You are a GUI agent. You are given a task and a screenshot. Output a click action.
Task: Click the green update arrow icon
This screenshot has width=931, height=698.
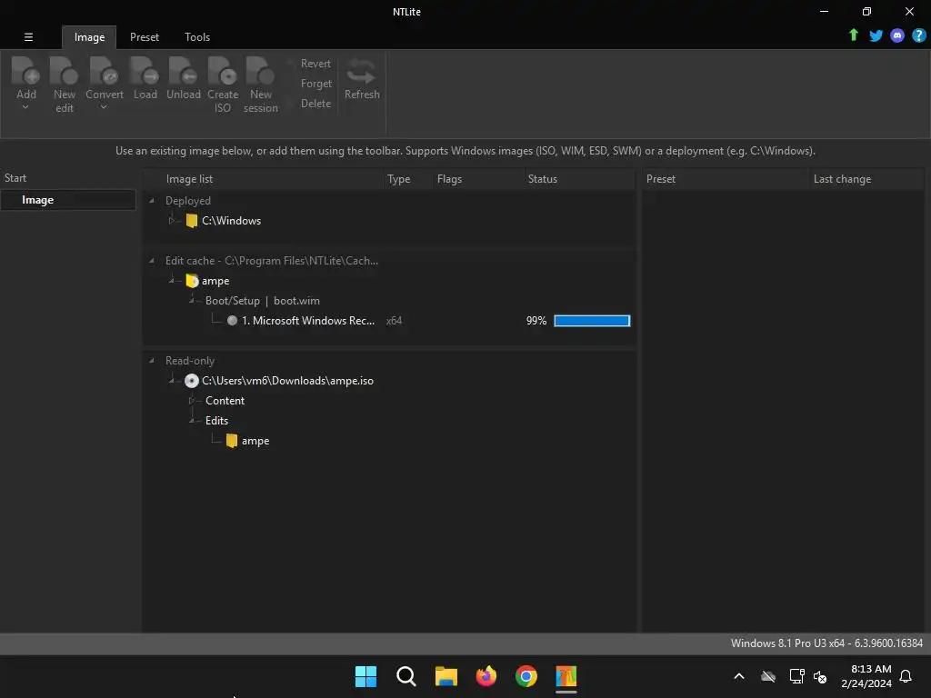pos(853,35)
